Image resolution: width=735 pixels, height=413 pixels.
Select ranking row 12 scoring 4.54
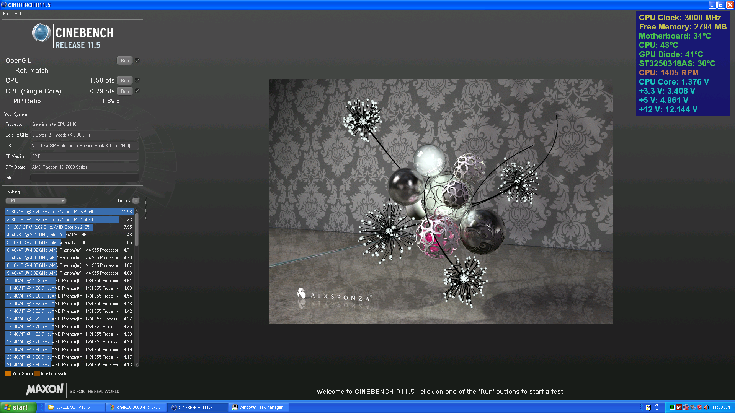click(x=69, y=296)
